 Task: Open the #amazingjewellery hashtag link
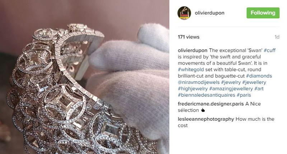click(x=231, y=88)
